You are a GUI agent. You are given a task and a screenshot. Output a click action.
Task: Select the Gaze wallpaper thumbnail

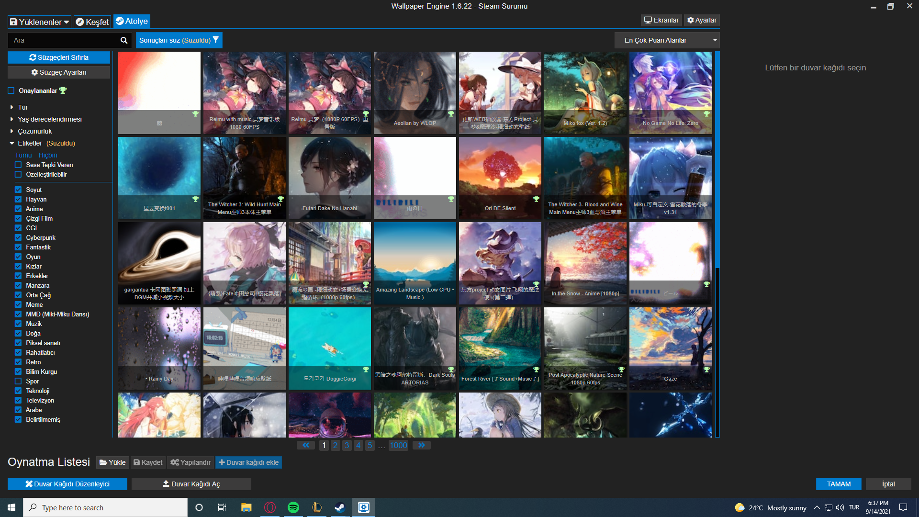click(671, 348)
